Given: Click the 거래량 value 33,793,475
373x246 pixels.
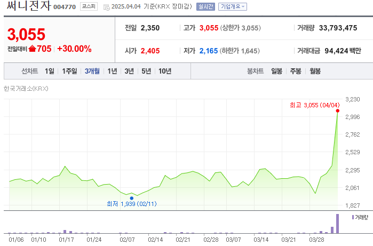Looking at the screenshot, I should (338, 28).
